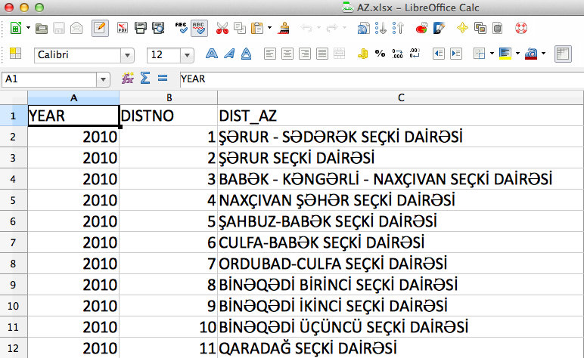The width and height of the screenshot is (584, 358).
Task: Toggle Edit File mode
Action: tap(99, 29)
